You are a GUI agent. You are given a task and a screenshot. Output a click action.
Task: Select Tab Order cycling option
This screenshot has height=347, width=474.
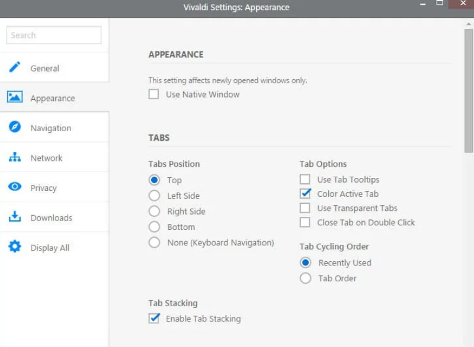305,278
